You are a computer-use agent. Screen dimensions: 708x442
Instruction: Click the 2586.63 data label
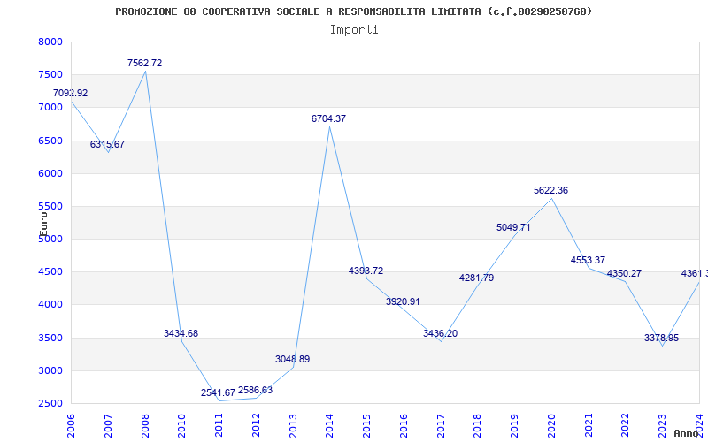point(256,390)
